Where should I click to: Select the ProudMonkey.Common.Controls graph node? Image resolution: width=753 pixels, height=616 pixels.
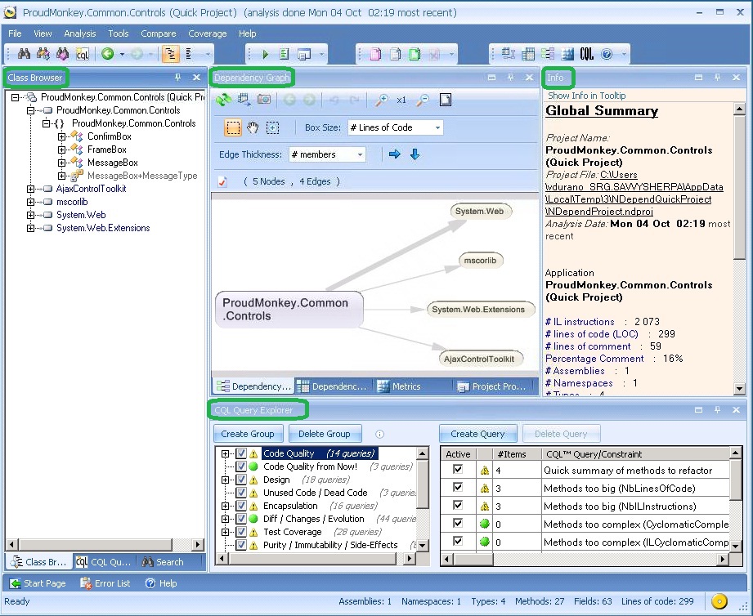click(289, 310)
